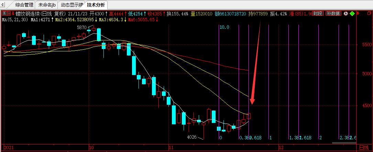Click the 4026 low price label
This screenshot has width=373, height=152.
(192, 137)
